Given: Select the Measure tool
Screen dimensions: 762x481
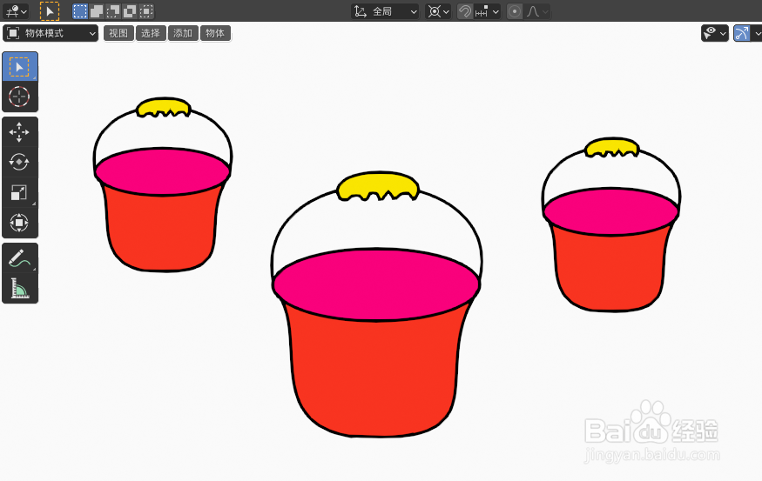Looking at the screenshot, I should [20, 288].
